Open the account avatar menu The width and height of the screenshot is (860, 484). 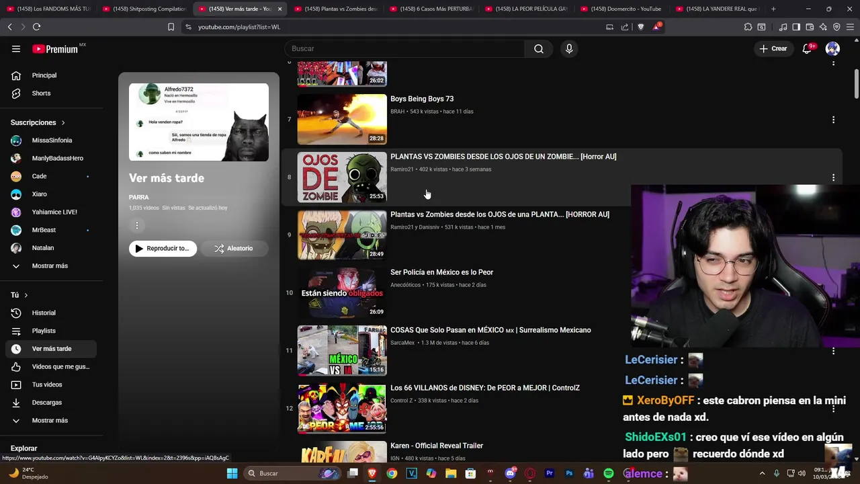[x=832, y=48]
